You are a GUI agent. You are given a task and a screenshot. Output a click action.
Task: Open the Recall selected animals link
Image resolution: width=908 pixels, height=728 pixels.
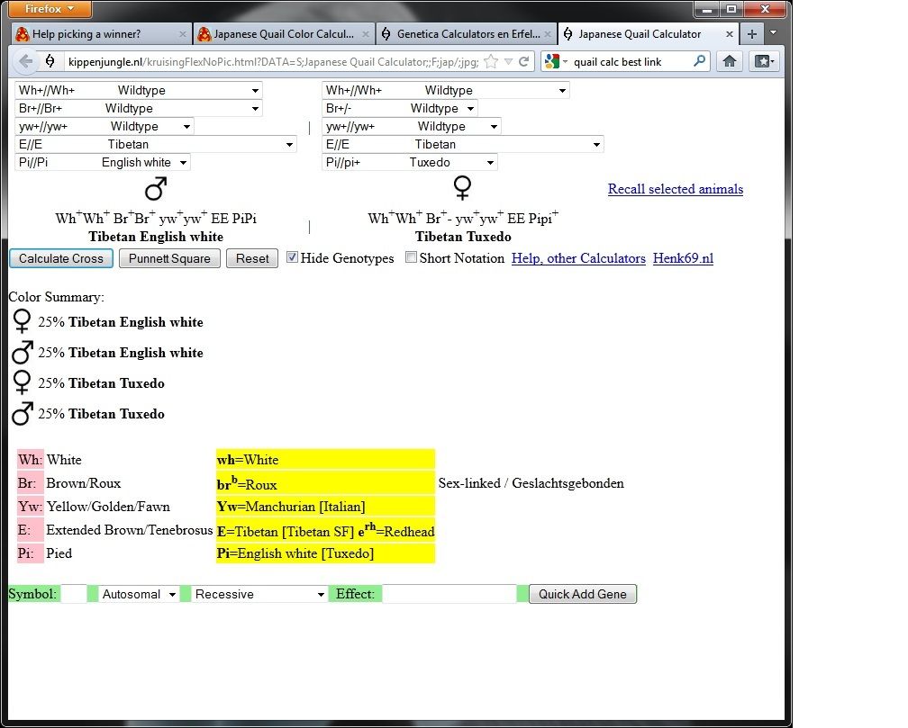point(675,189)
